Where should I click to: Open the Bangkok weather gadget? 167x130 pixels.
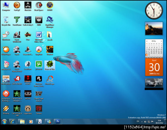pyautogui.click(x=154, y=83)
